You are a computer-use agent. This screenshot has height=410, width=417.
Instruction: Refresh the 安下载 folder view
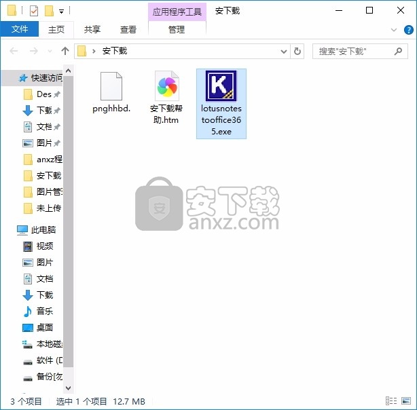tap(297, 51)
